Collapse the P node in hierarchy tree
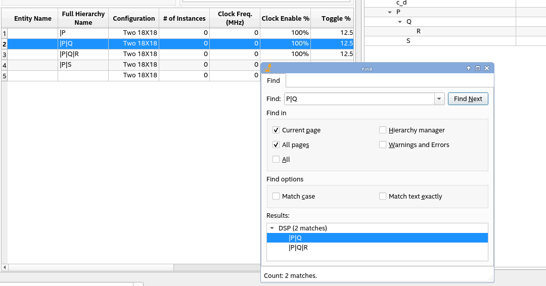Viewport: 546px width, 286px height. (x=389, y=12)
